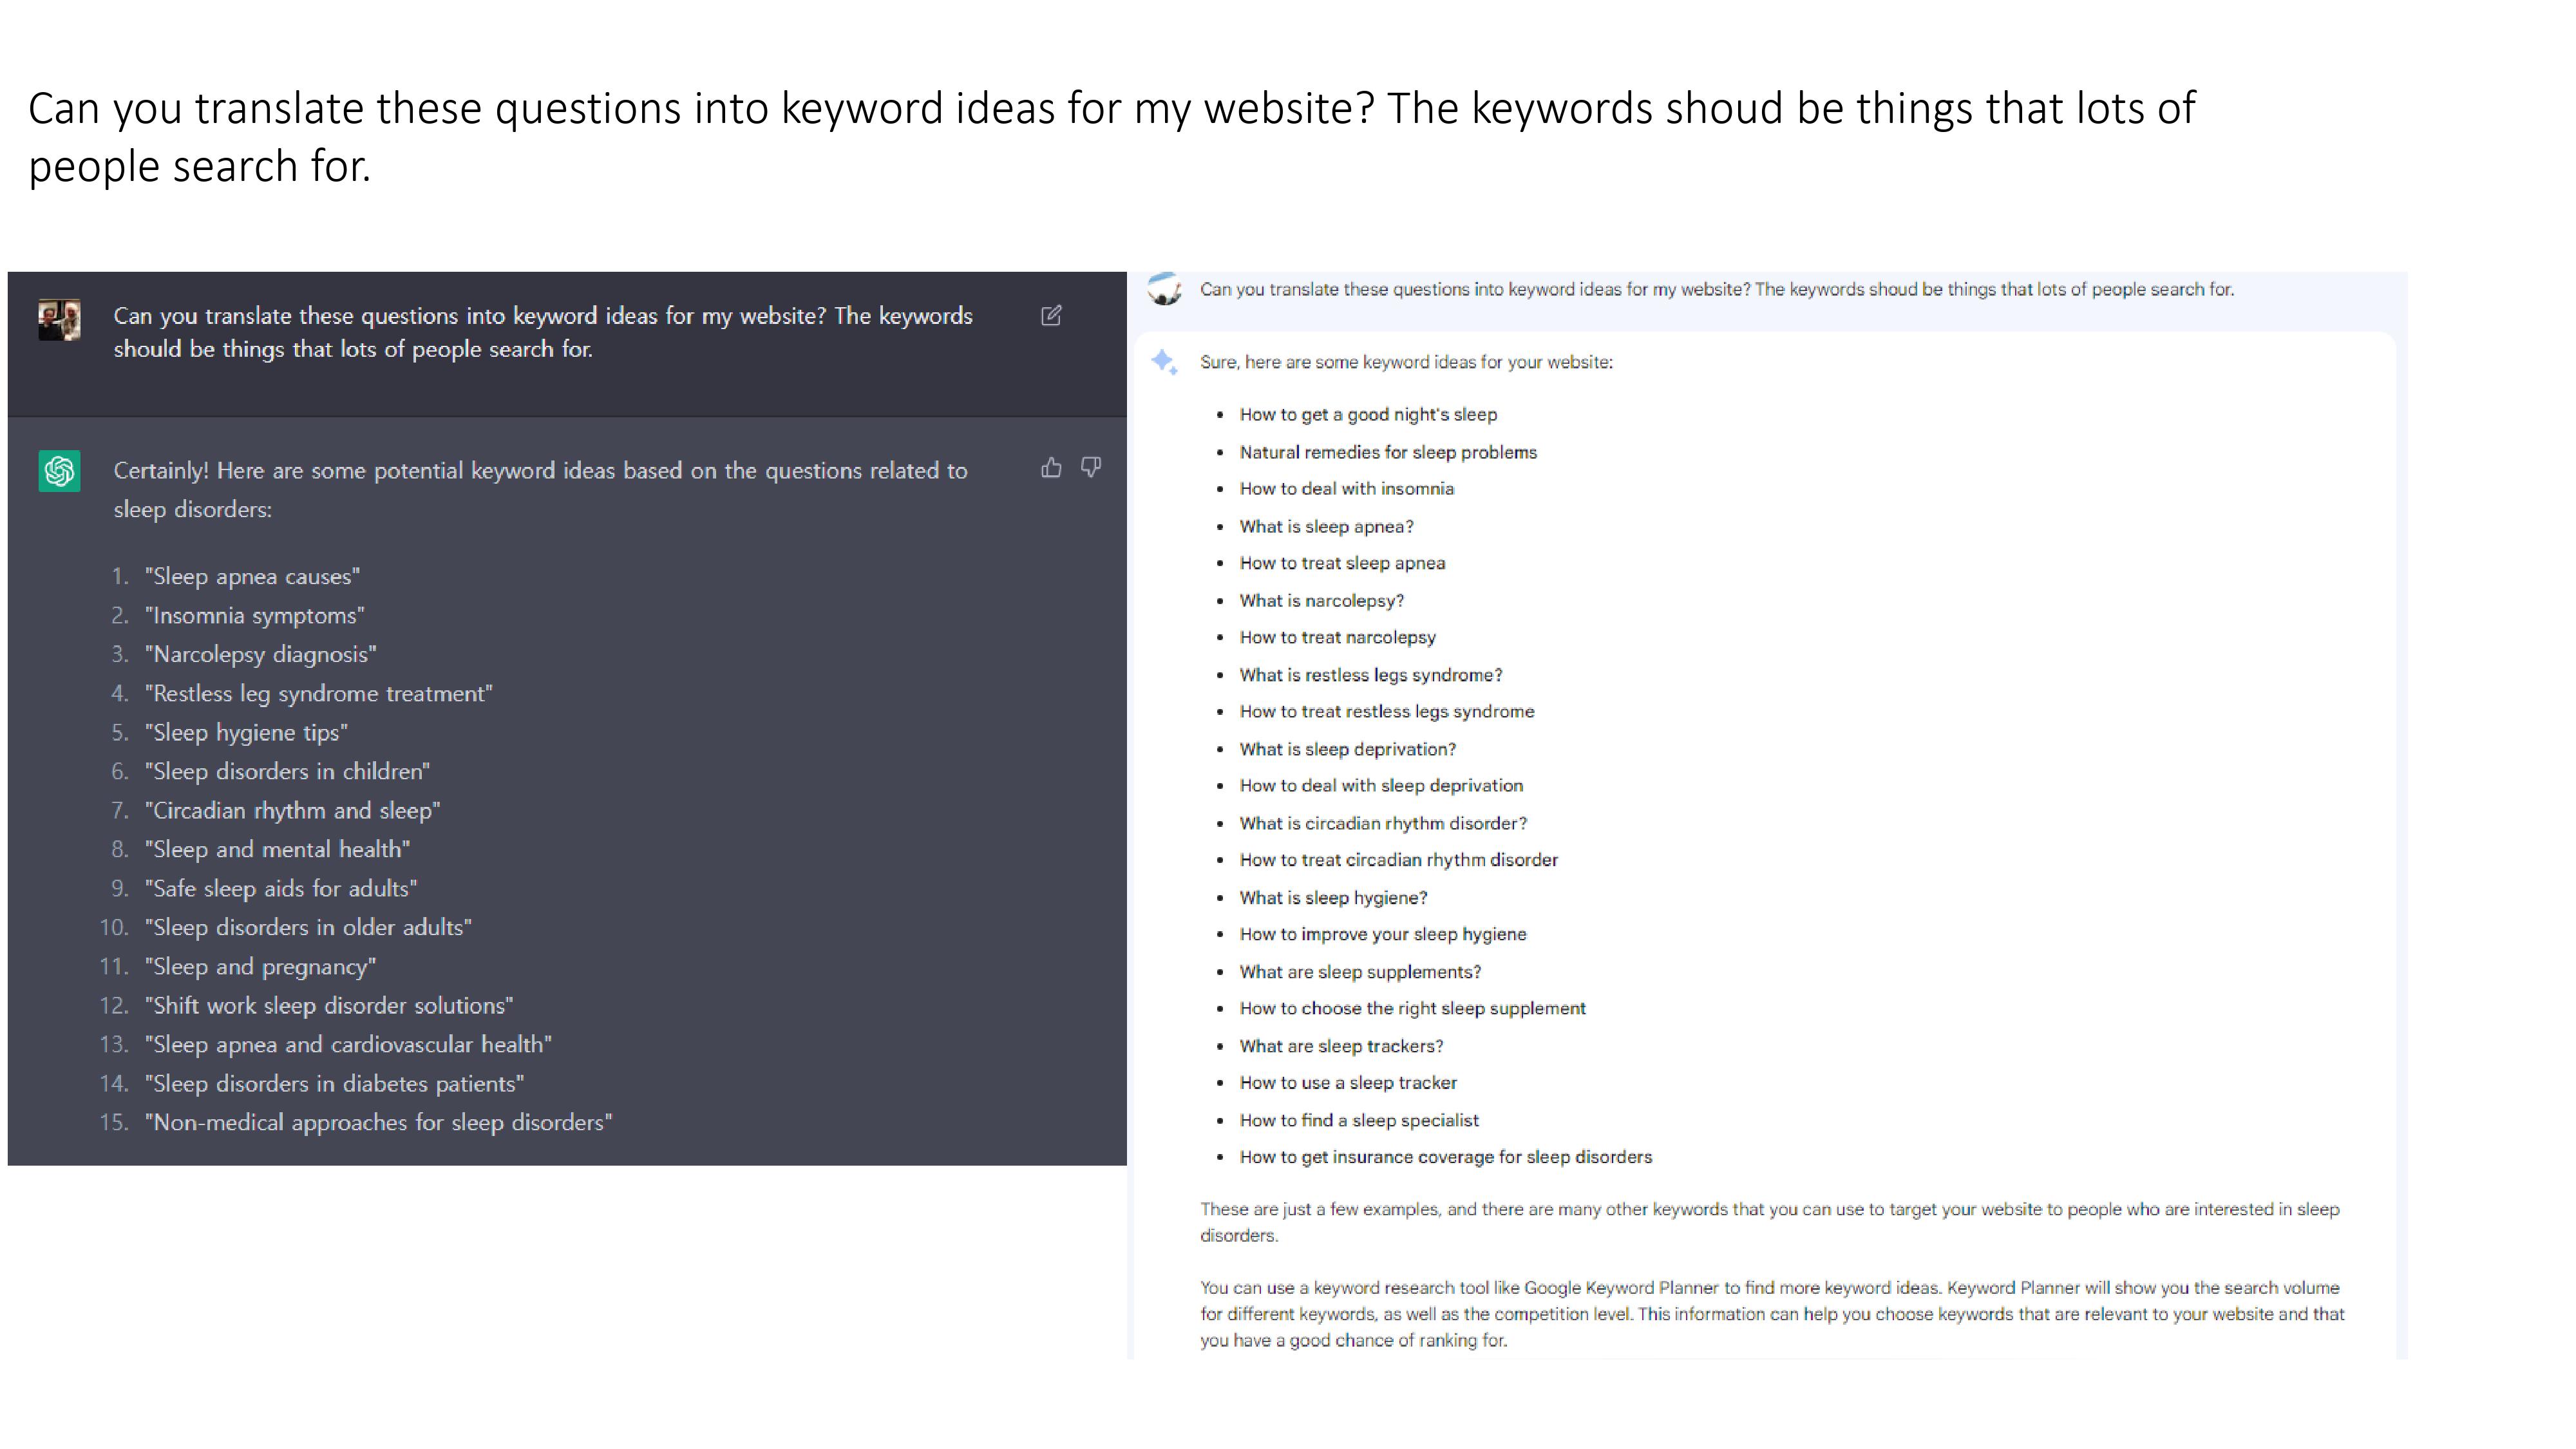Click "How to treat restless legs syndrome"
Screen dimensions: 2576x1449
pyautogui.click(x=1387, y=712)
